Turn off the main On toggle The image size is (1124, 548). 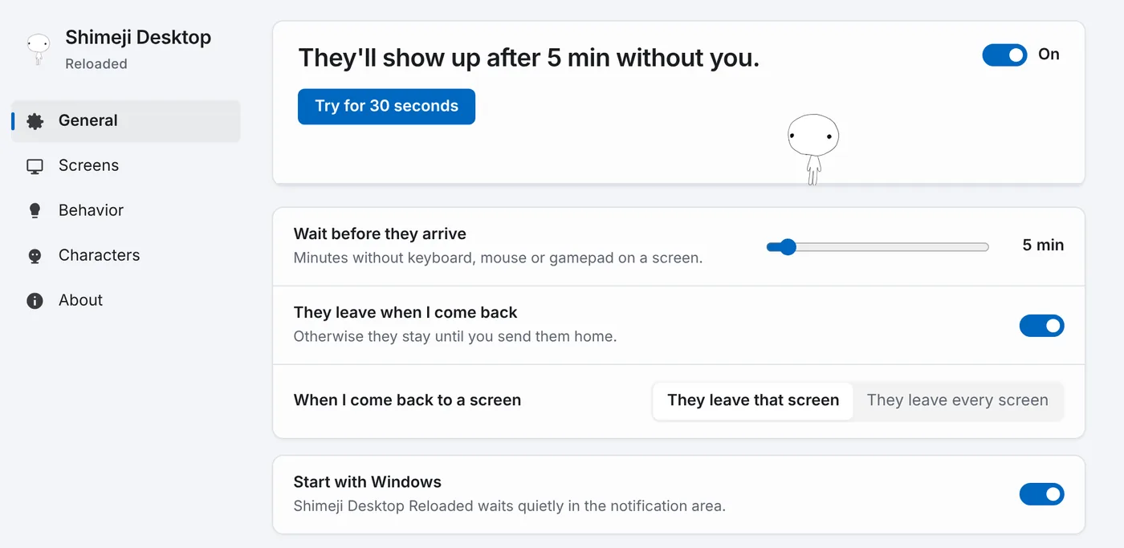(x=1004, y=55)
